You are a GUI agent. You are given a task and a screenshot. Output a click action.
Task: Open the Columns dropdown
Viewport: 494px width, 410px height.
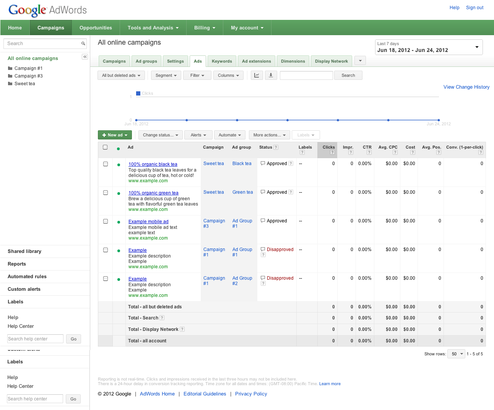click(x=228, y=75)
